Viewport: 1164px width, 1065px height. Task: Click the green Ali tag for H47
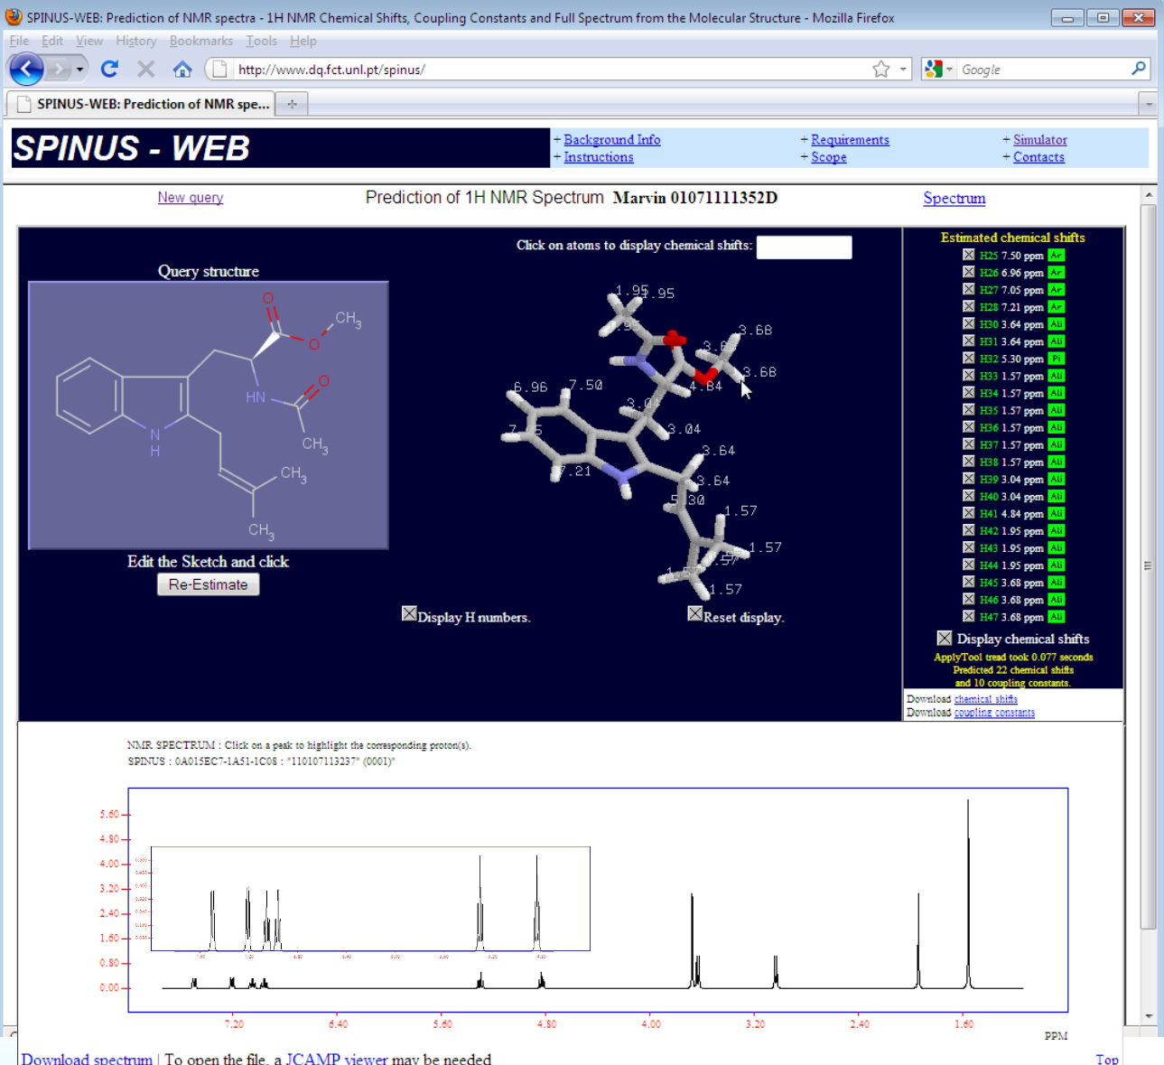click(1057, 617)
